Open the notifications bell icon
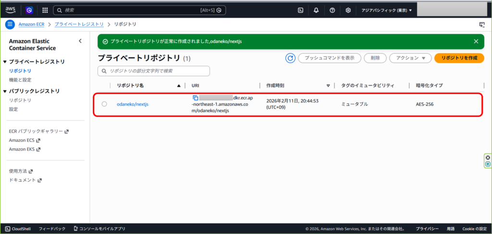 pyautogui.click(x=317, y=10)
